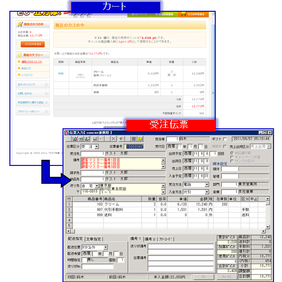Click the grid's vertical scrollbar down arrow
282x282 pixels.
coord(267,227)
